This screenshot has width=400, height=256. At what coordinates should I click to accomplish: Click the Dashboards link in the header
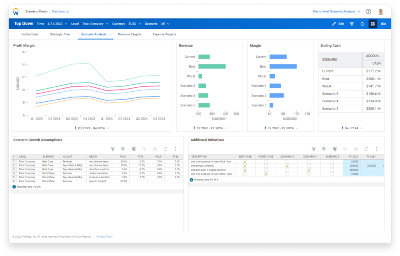click(x=60, y=11)
